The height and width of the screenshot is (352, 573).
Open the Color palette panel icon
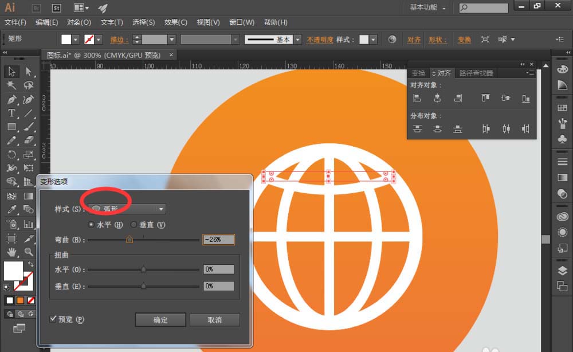[563, 69]
